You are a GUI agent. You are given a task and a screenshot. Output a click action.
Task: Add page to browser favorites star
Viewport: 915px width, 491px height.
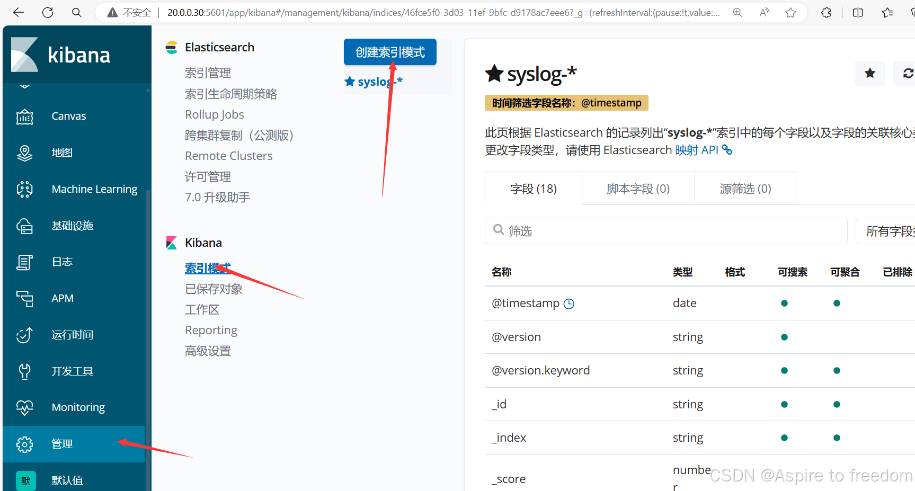pyautogui.click(x=790, y=12)
